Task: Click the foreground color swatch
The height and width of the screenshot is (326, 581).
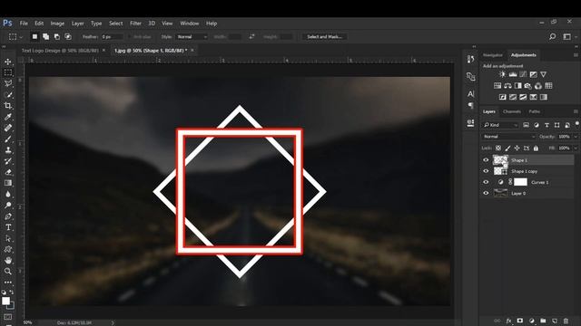Action: pyautogui.click(x=5, y=301)
